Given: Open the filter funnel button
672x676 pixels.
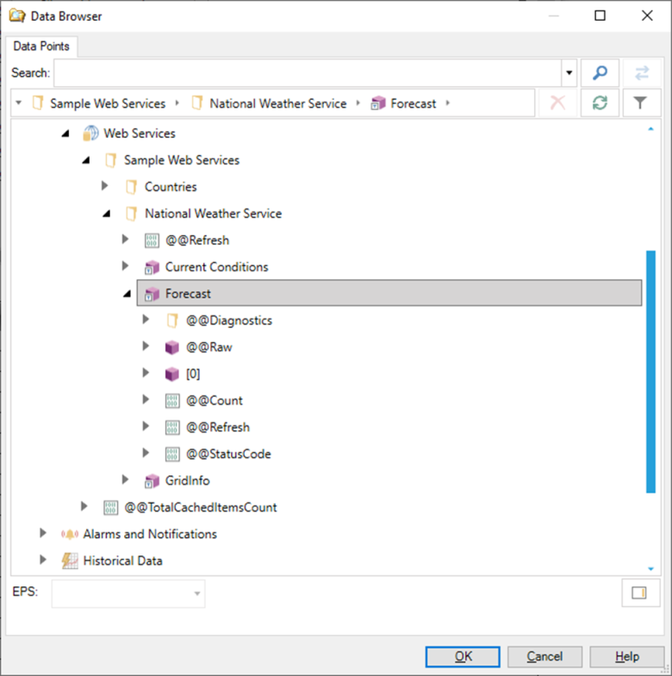Looking at the screenshot, I should 640,103.
